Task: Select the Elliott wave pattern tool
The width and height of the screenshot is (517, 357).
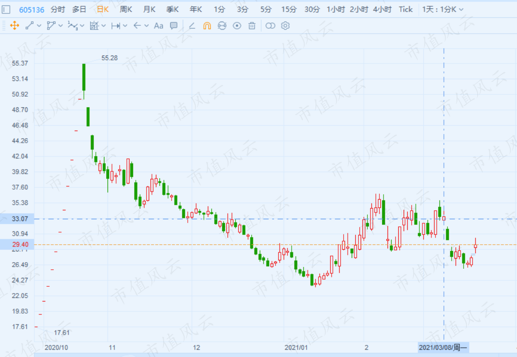Action: pos(73,25)
